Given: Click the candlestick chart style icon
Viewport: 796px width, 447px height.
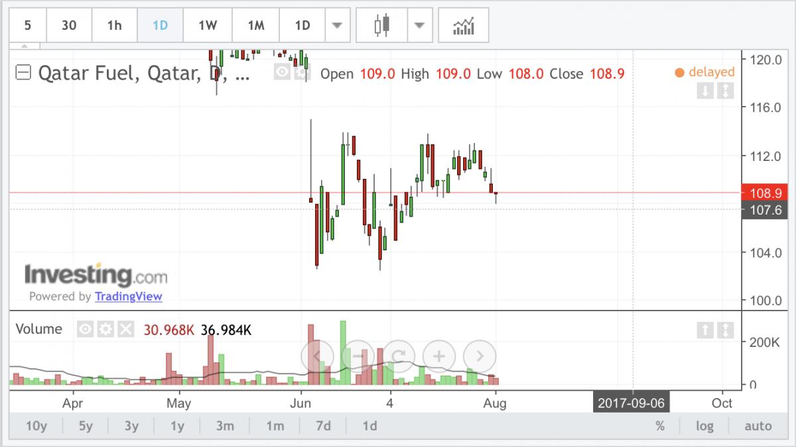Looking at the screenshot, I should 381,26.
